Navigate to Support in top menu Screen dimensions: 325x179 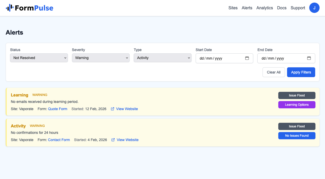point(298,8)
